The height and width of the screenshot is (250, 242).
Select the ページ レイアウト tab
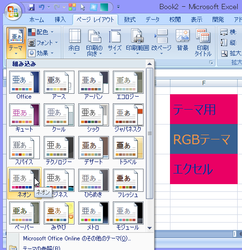tap(95, 20)
